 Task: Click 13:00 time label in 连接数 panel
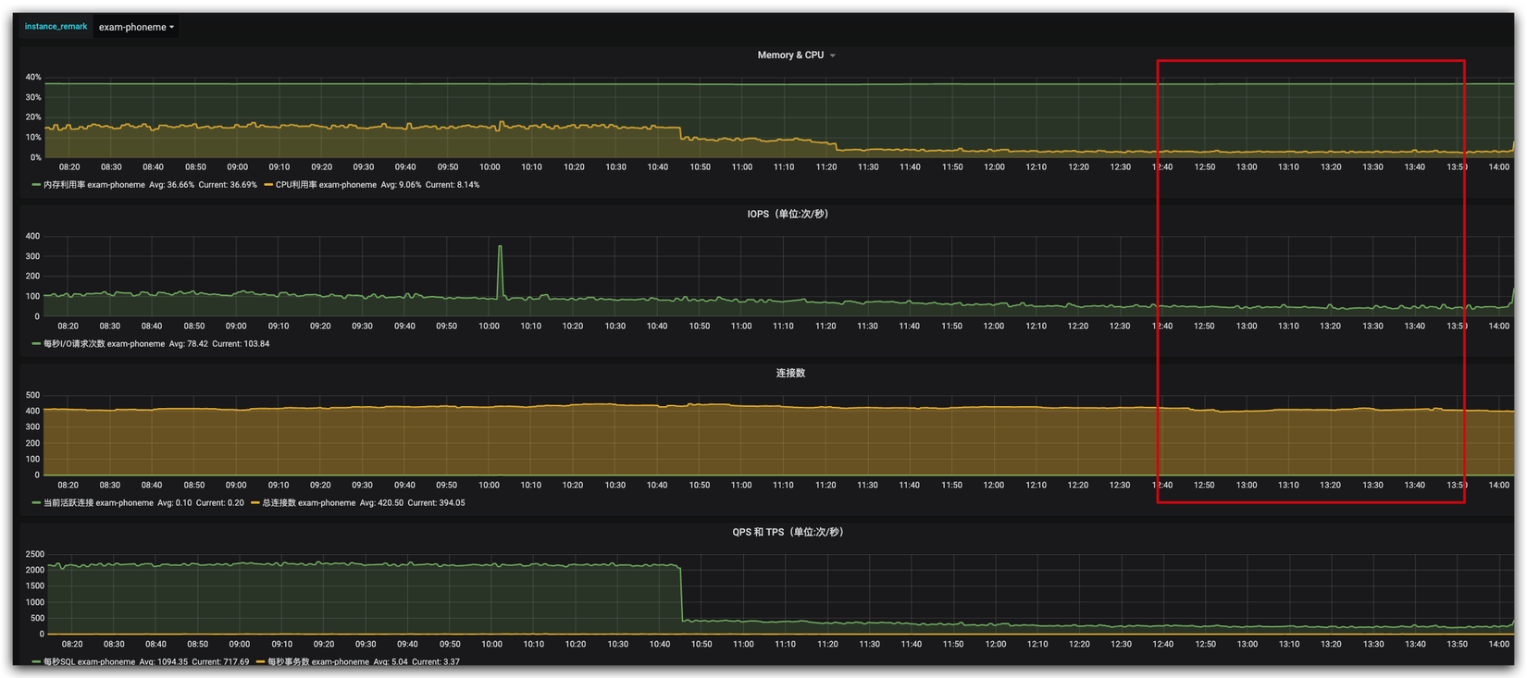coord(1247,486)
